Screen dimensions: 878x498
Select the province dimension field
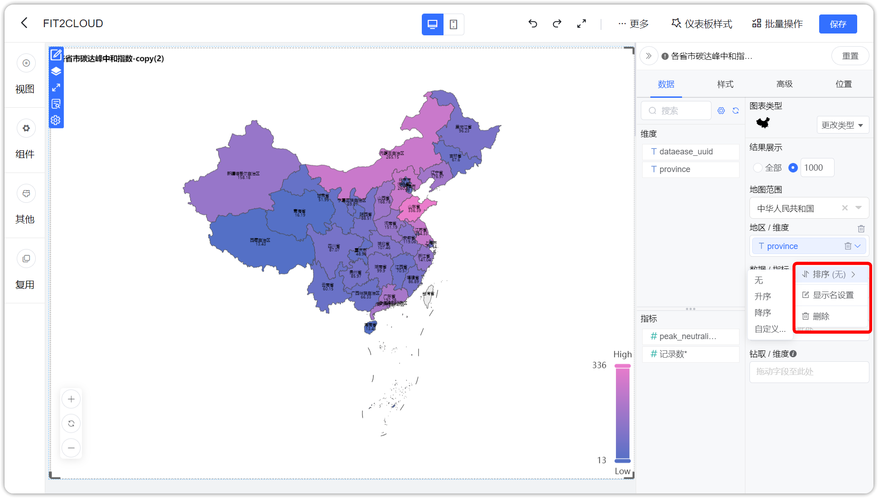point(691,169)
